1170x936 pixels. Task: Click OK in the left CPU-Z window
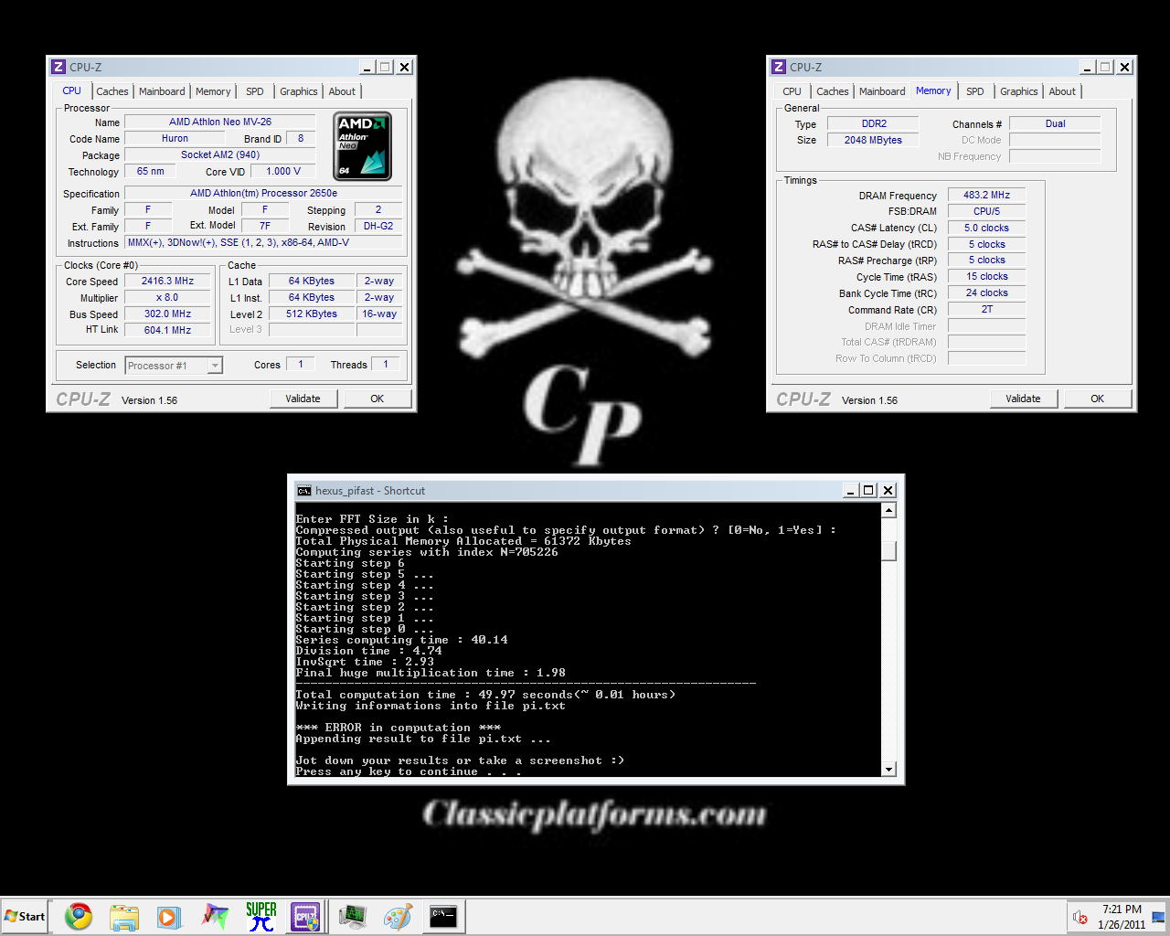pyautogui.click(x=378, y=399)
